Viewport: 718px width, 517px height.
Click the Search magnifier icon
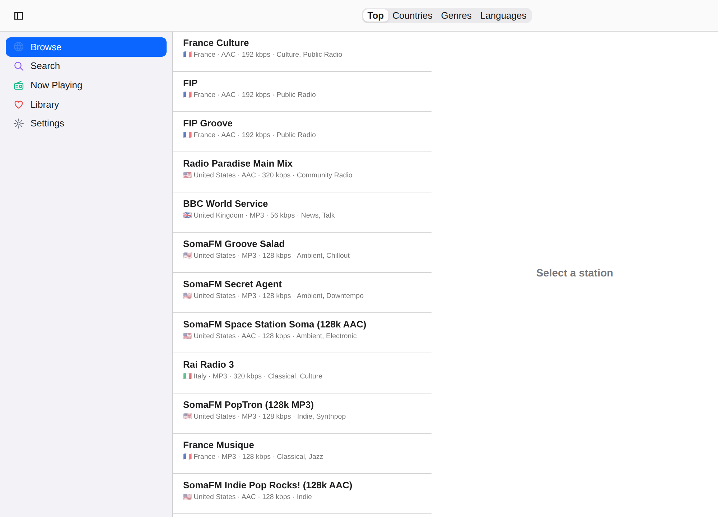coord(19,66)
